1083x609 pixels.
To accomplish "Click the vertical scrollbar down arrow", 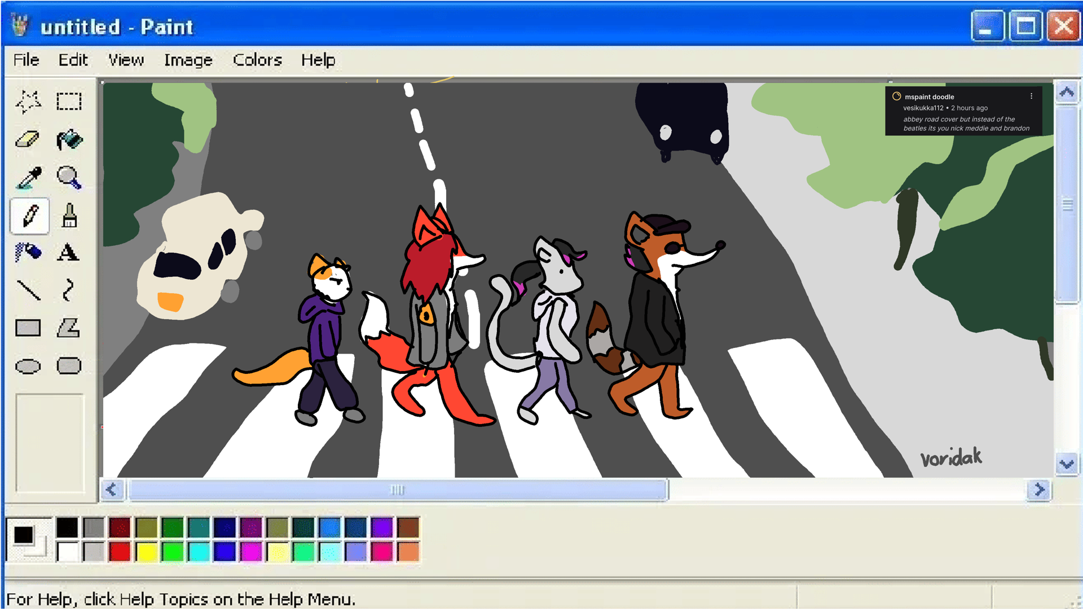I will coord(1067,465).
